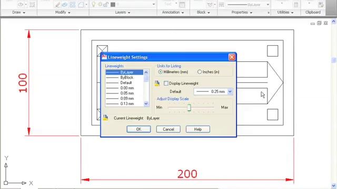Expand the Draw panel

(x=19, y=13)
